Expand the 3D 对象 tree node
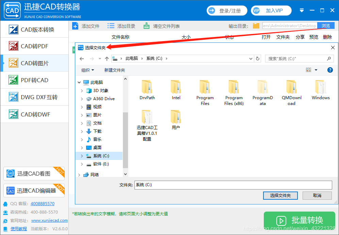 [x=82, y=91]
